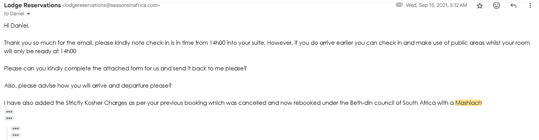This screenshot has height=140, width=539.
Task: Open the three-dot More options menu
Action: (530, 6)
